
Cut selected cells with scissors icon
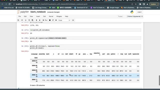tap(26, 20)
